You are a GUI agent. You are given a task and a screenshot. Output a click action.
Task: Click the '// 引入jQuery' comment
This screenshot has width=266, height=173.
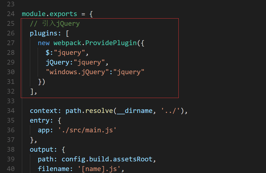tap(55, 24)
